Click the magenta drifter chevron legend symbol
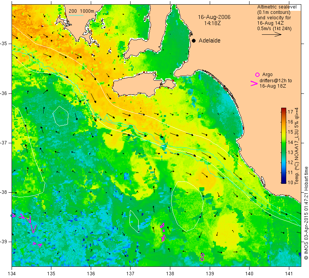This screenshot has height=278, width=309. 254,83
